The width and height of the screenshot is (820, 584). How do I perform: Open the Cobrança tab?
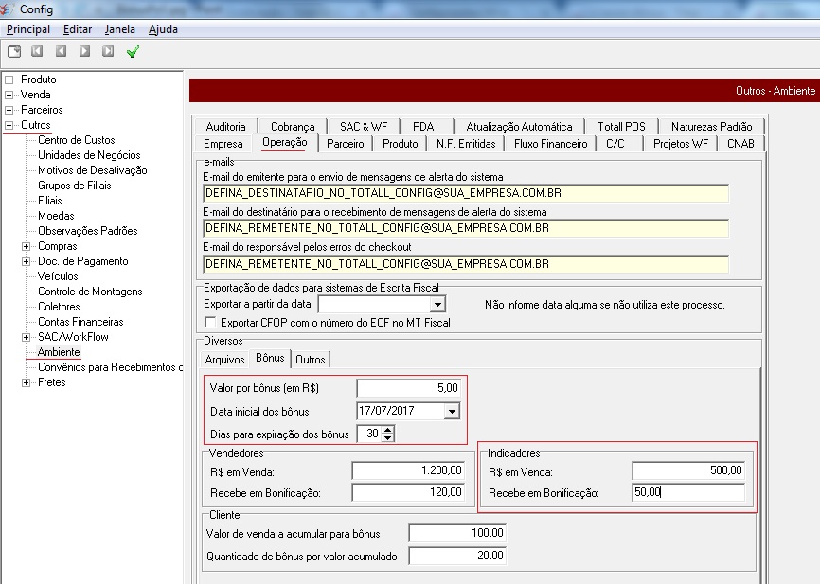293,127
